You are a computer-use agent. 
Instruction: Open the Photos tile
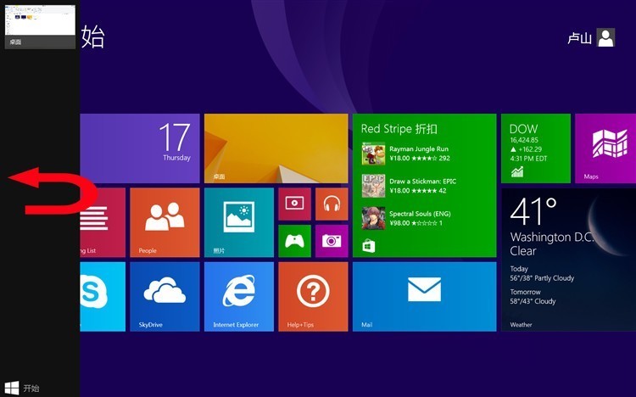[239, 222]
